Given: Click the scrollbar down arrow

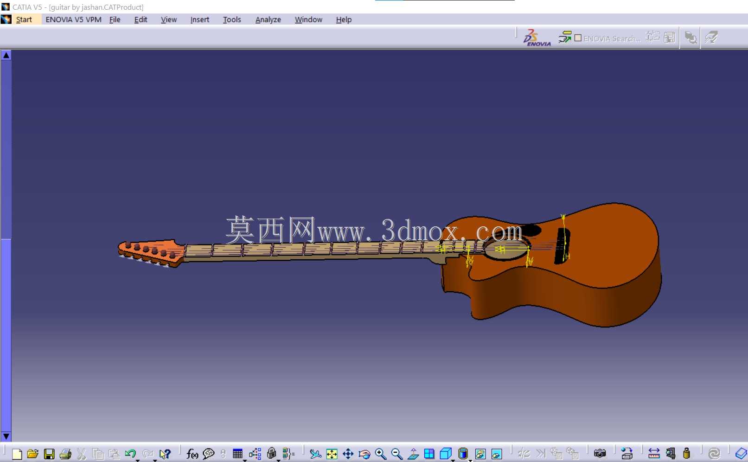Looking at the screenshot, I should [x=6, y=436].
